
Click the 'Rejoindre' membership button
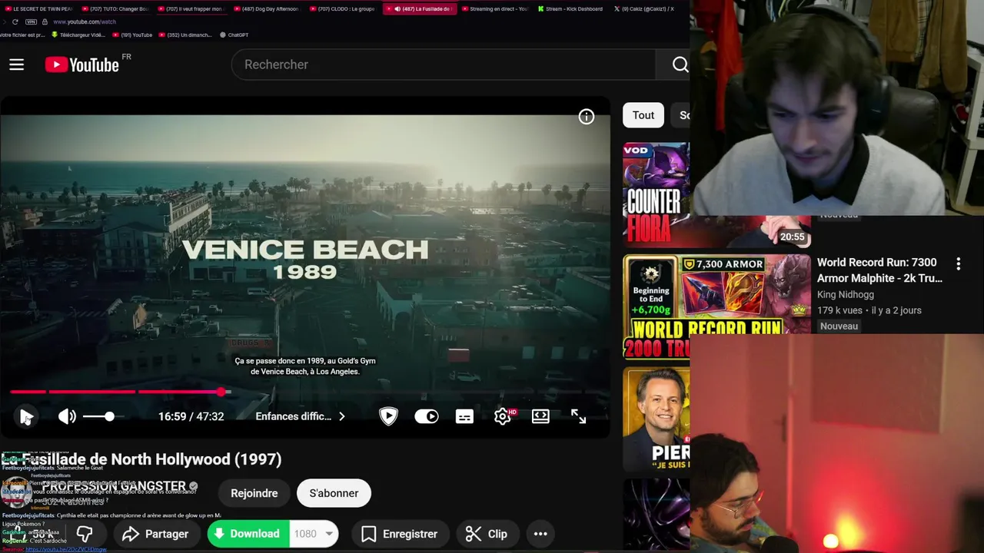coord(254,493)
